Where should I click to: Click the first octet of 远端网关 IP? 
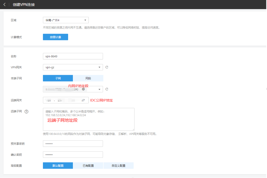(48, 100)
